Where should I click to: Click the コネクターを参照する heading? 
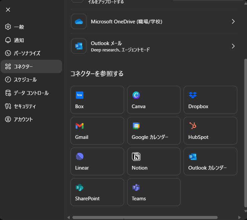coord(97,73)
